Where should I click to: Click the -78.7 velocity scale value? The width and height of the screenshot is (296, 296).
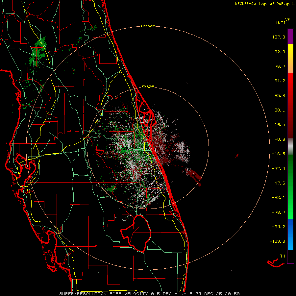279,212
